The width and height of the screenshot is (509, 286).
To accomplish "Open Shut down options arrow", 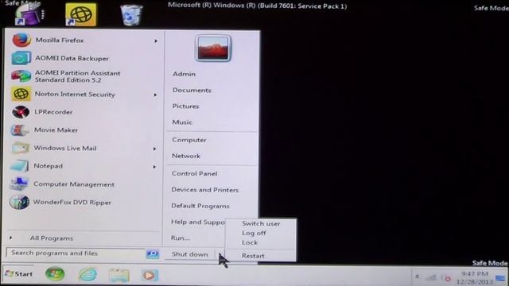I will 220,254.
